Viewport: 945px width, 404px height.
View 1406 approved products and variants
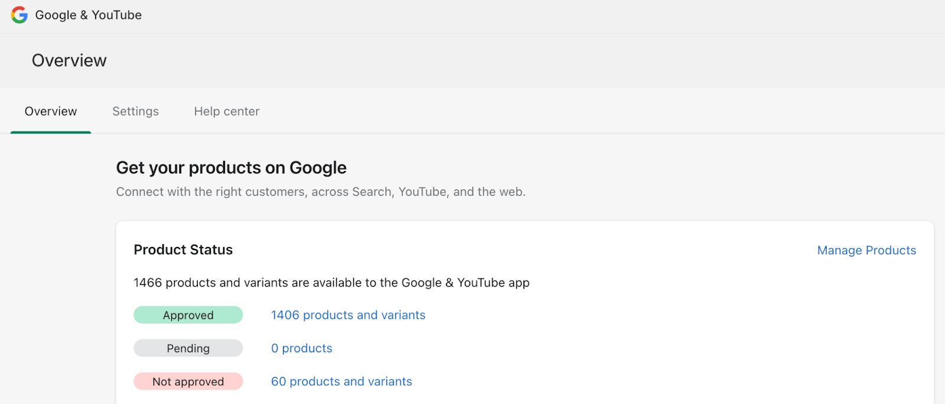tap(348, 315)
